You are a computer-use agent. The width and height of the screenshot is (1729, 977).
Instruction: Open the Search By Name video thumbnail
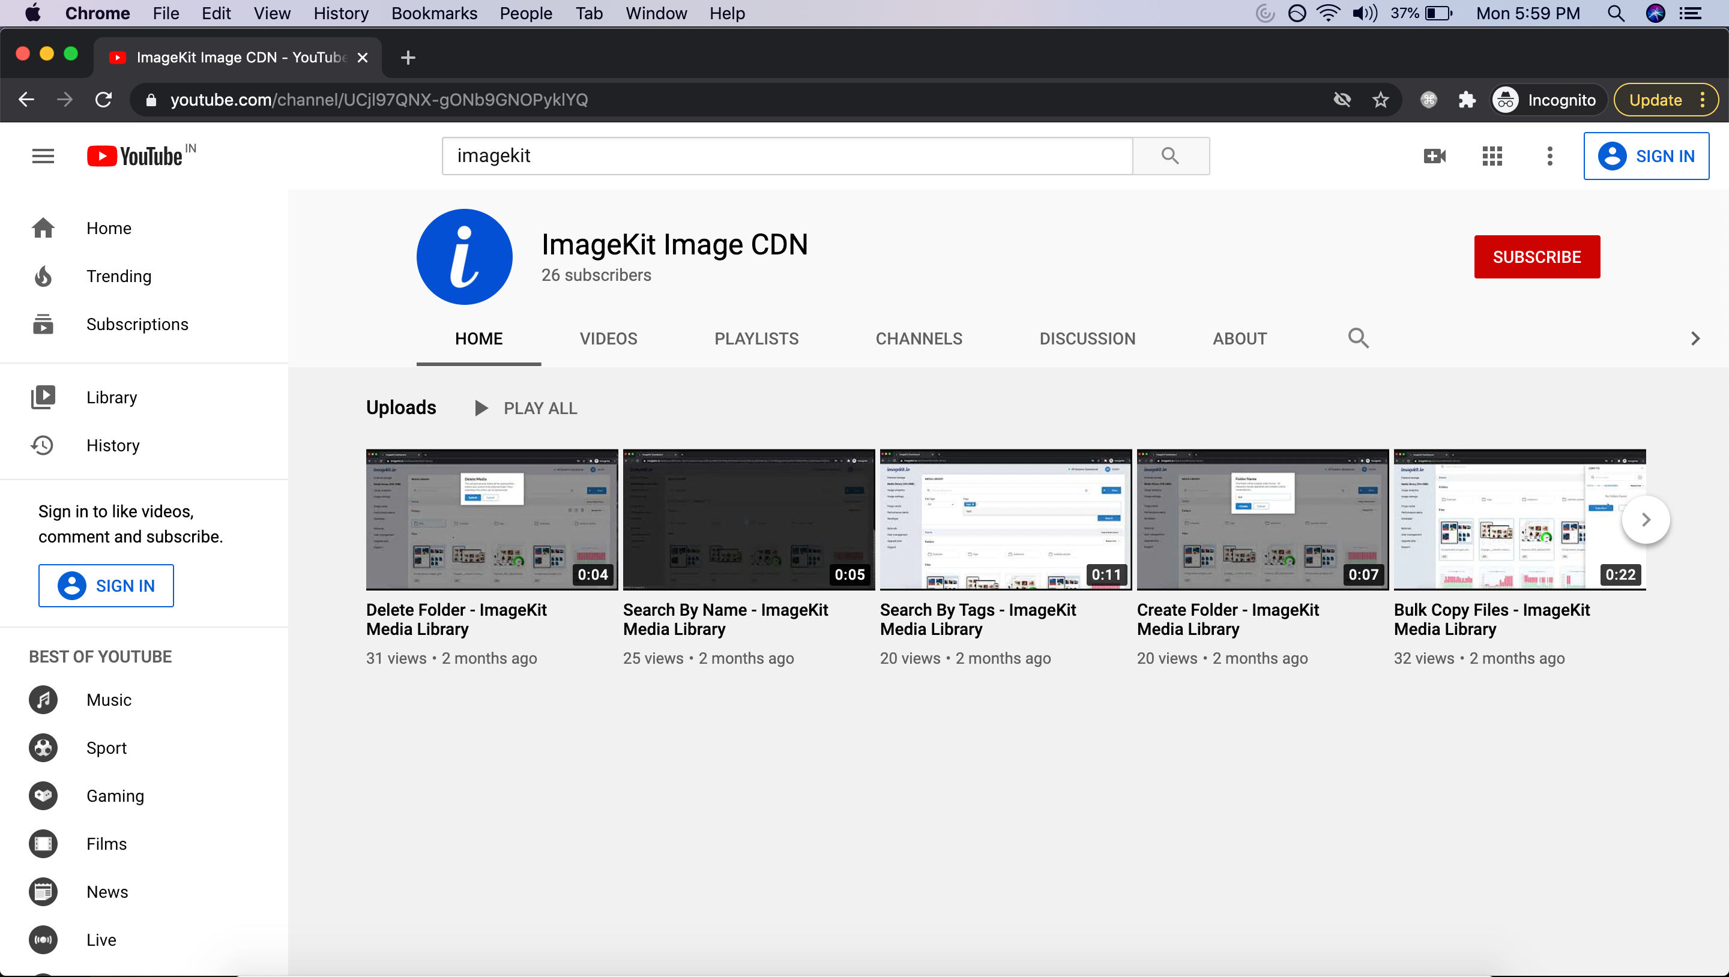(749, 520)
